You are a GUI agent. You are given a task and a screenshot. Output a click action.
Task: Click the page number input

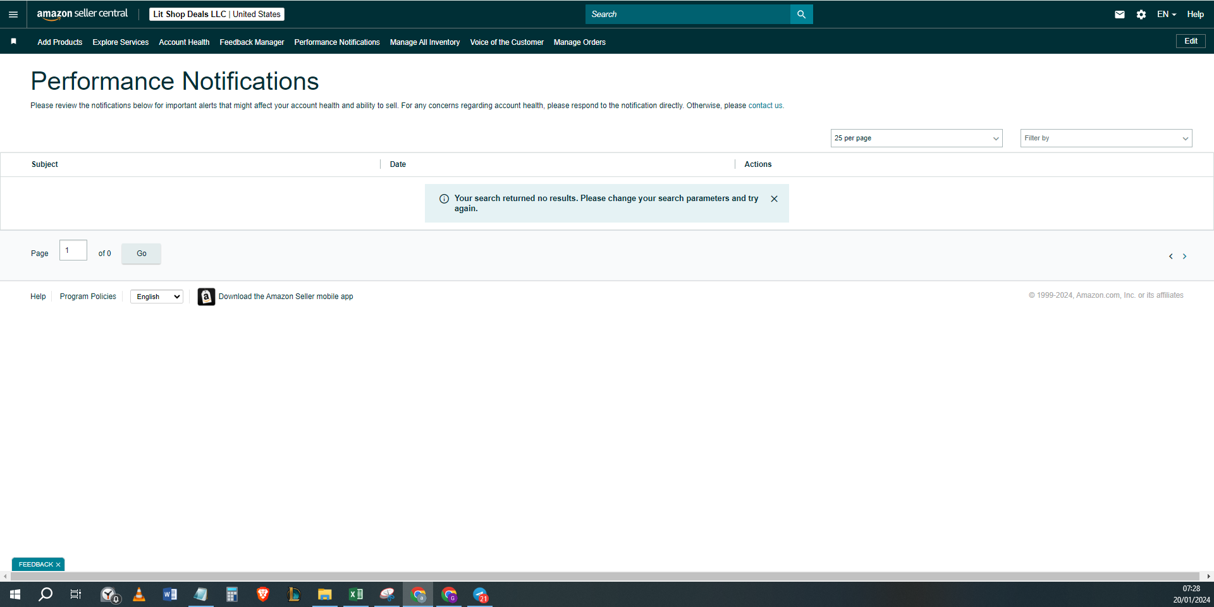[73, 250]
